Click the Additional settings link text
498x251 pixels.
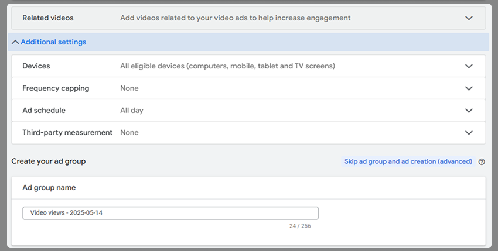click(53, 42)
